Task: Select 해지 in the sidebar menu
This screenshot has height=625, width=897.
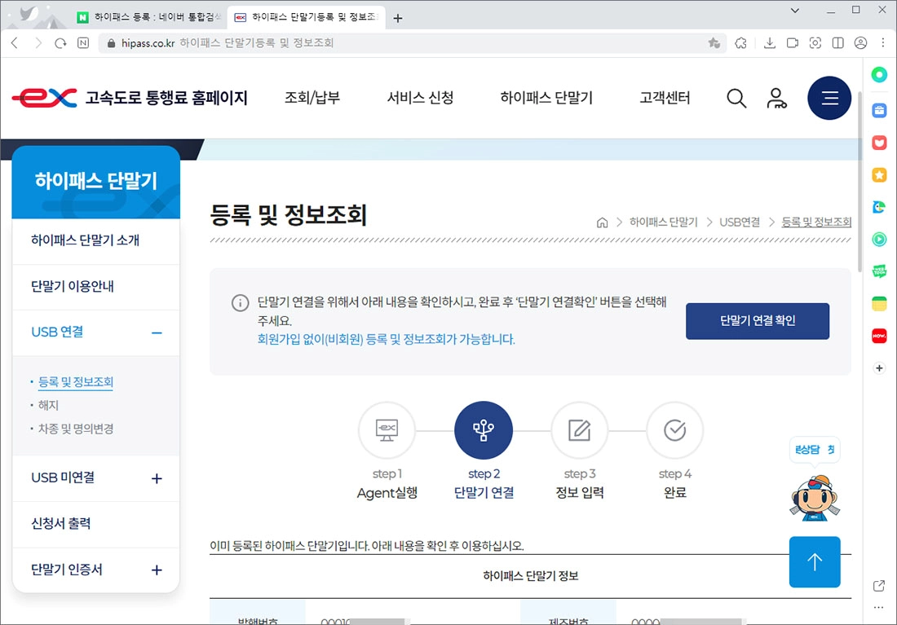Action: click(46, 404)
